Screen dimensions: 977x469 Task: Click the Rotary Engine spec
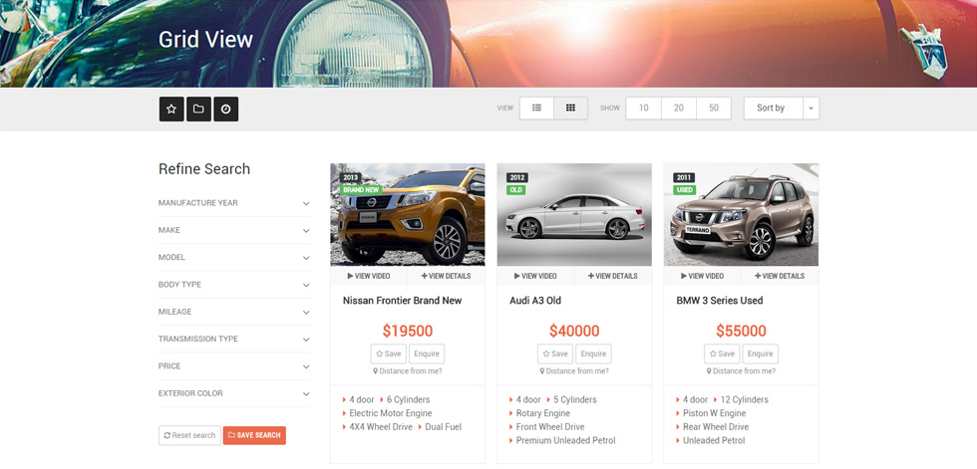(x=542, y=413)
